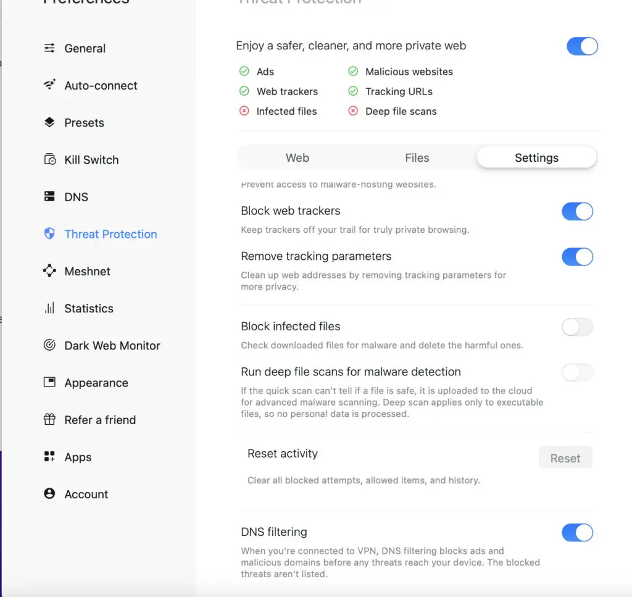Switch to the Web tab

click(x=297, y=157)
